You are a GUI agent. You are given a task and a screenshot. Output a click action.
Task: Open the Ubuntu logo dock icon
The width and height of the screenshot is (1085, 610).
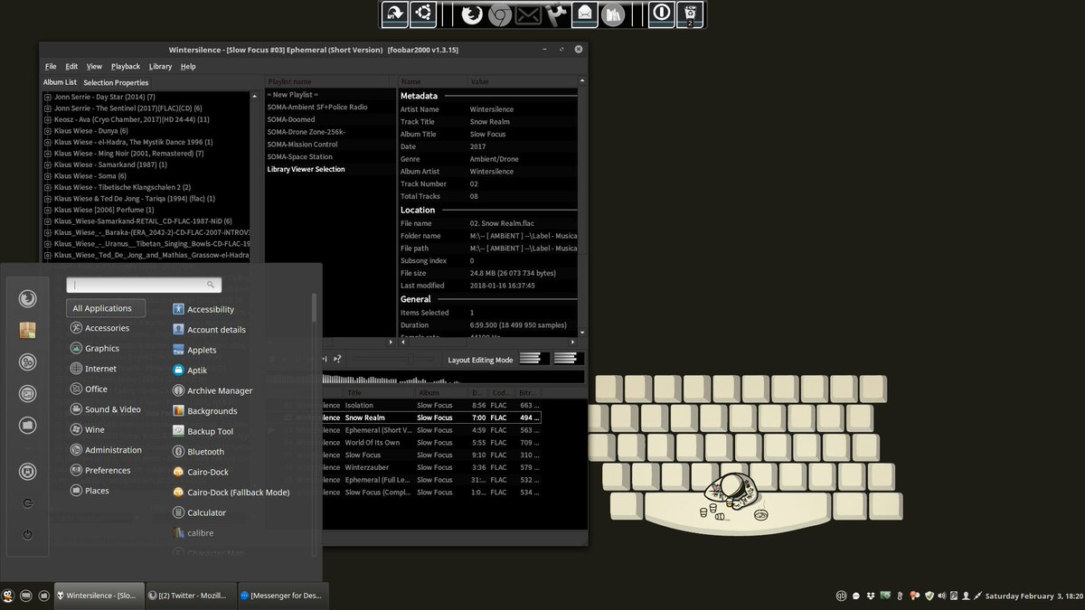tap(423, 14)
